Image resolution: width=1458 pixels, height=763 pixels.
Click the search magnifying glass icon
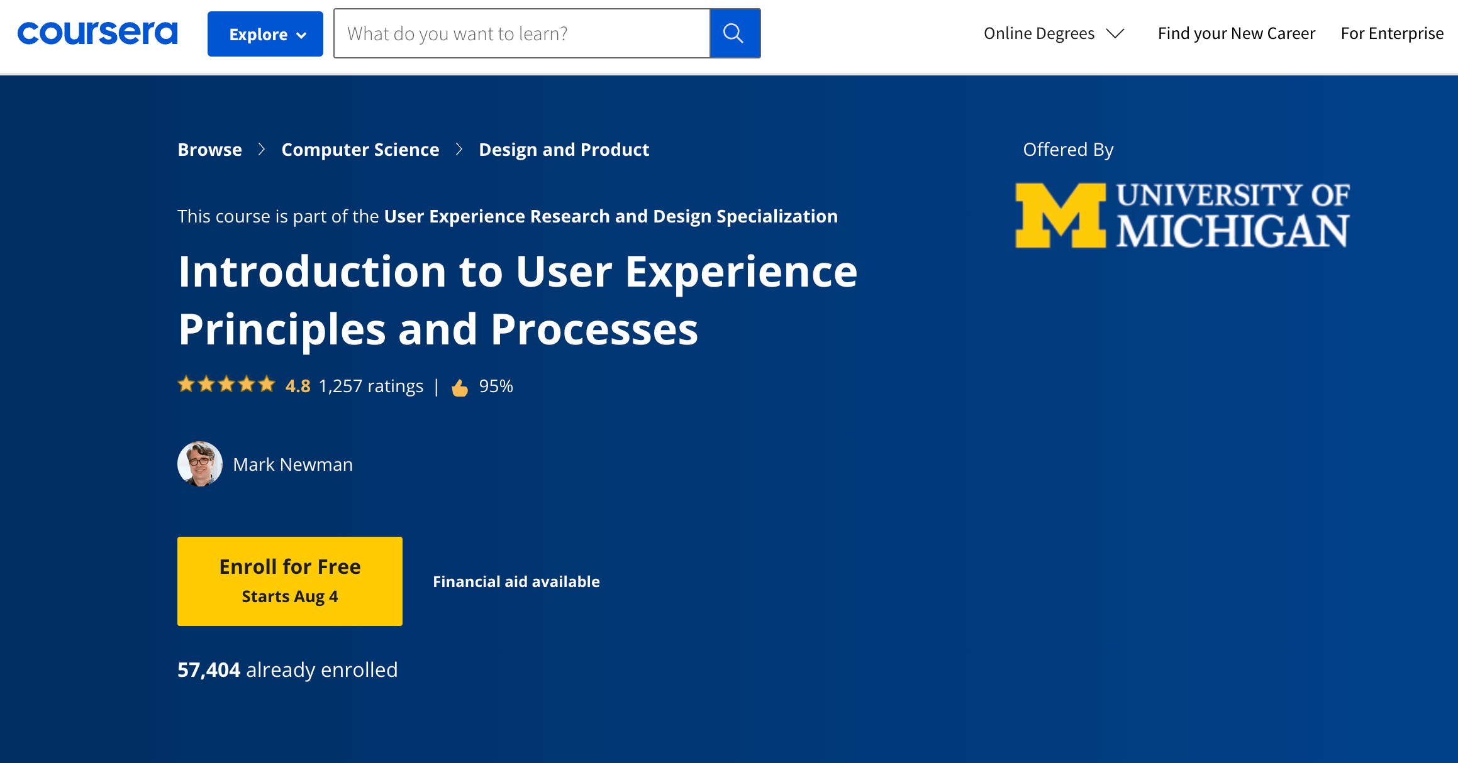click(x=734, y=33)
